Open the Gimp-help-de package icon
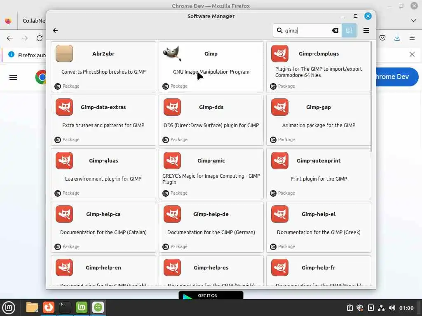Image resolution: width=422 pixels, height=316 pixels. point(172,214)
